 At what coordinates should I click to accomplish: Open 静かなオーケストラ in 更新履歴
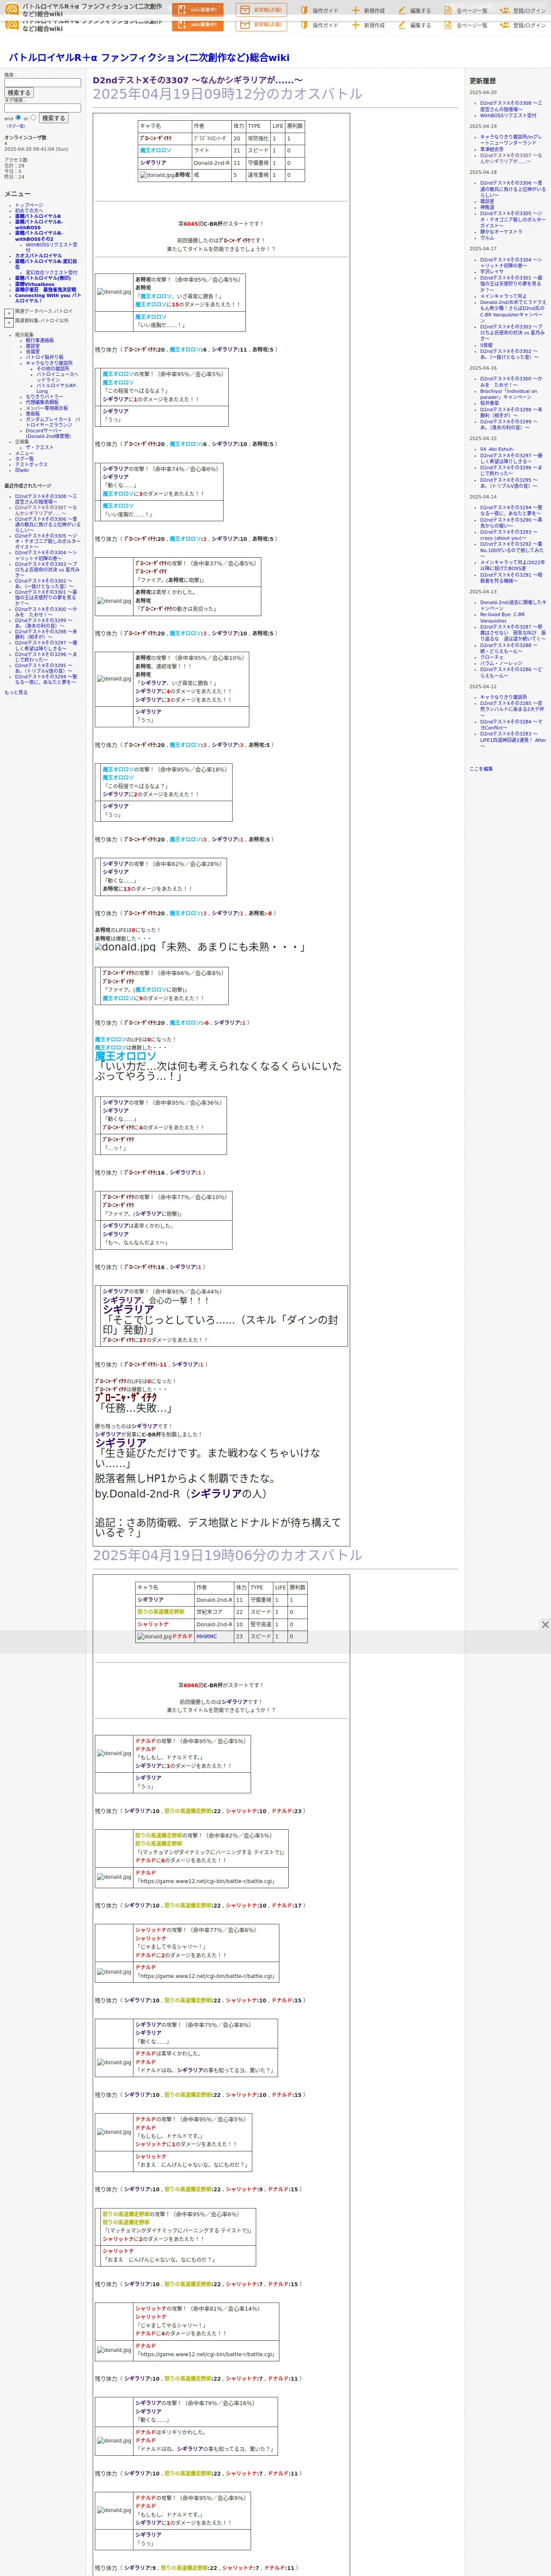click(501, 232)
